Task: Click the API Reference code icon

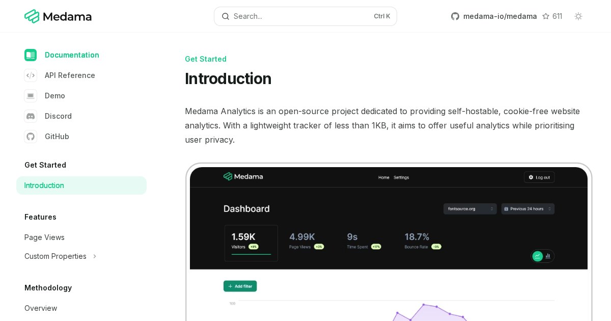Action: point(31,75)
